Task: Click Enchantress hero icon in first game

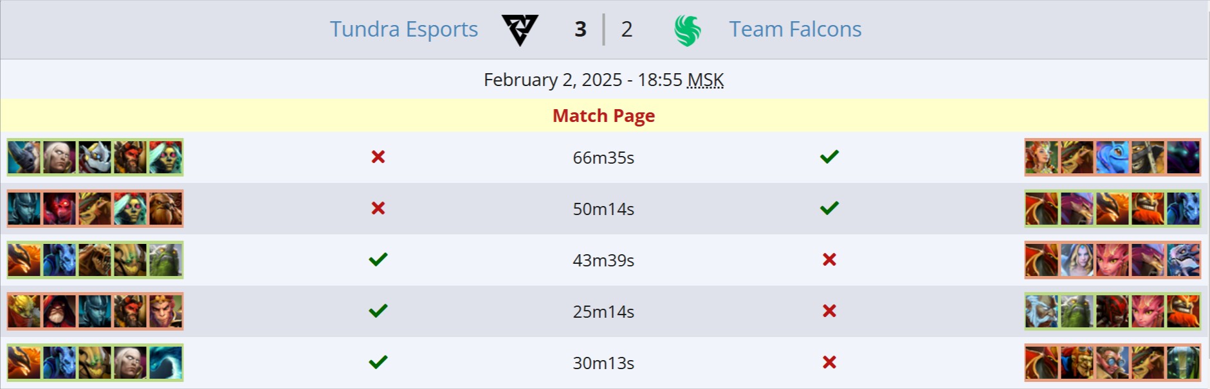Action: click(x=1041, y=157)
